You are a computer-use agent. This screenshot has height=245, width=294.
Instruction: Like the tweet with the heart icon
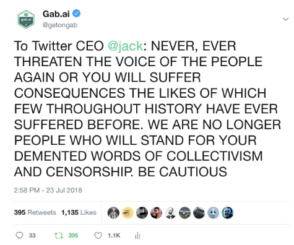click(98, 236)
